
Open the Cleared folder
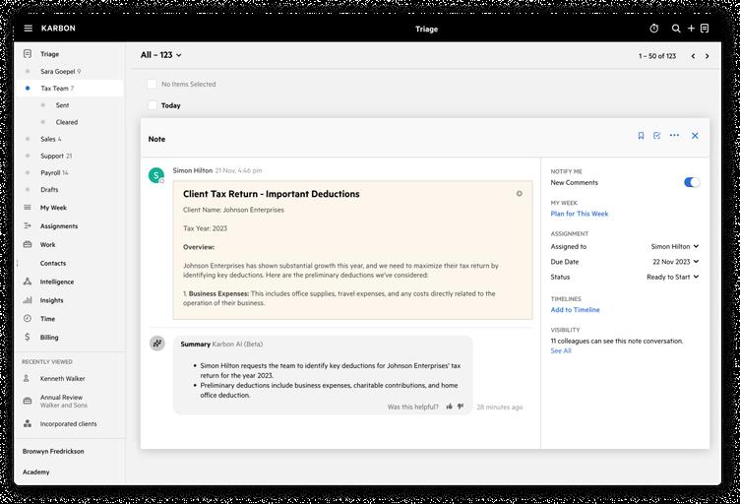[69, 122]
